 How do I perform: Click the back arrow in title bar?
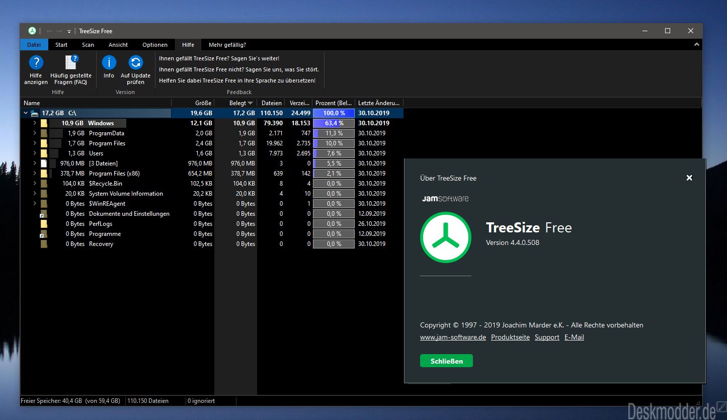coord(49,31)
